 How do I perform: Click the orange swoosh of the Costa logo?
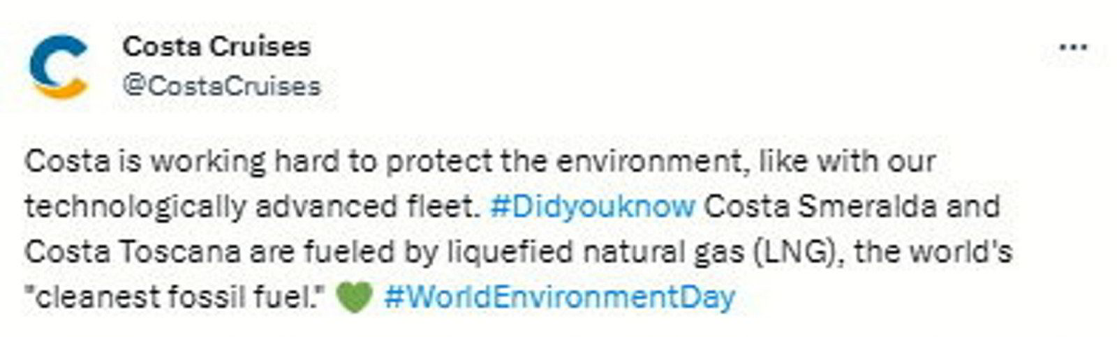pos(61,88)
